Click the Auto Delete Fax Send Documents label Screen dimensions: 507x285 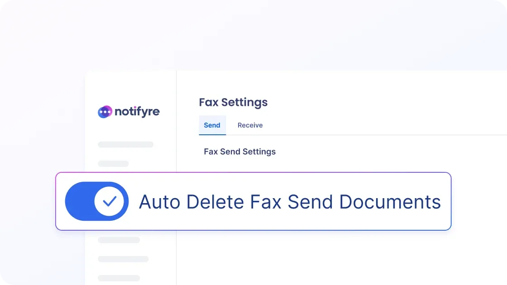pos(290,202)
